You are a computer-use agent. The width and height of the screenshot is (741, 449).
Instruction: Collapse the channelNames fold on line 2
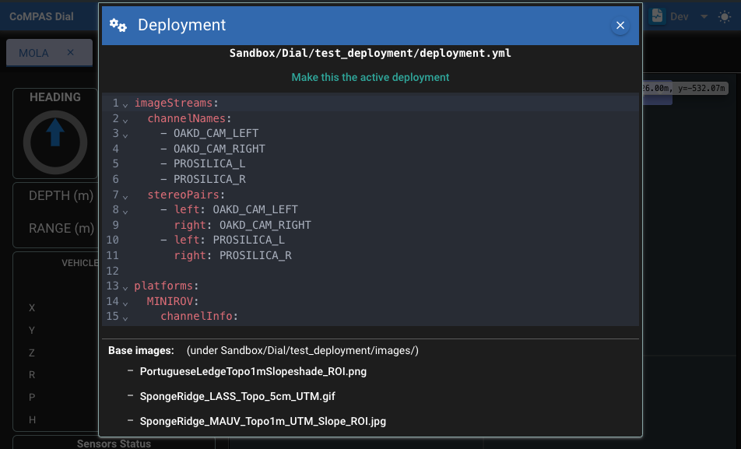pos(125,119)
